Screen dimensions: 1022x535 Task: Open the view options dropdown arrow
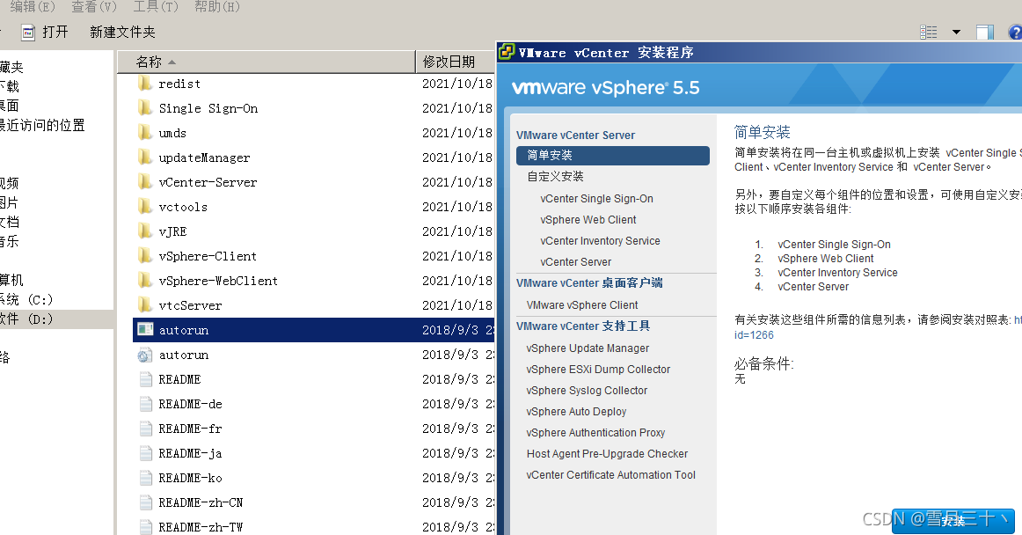point(956,32)
